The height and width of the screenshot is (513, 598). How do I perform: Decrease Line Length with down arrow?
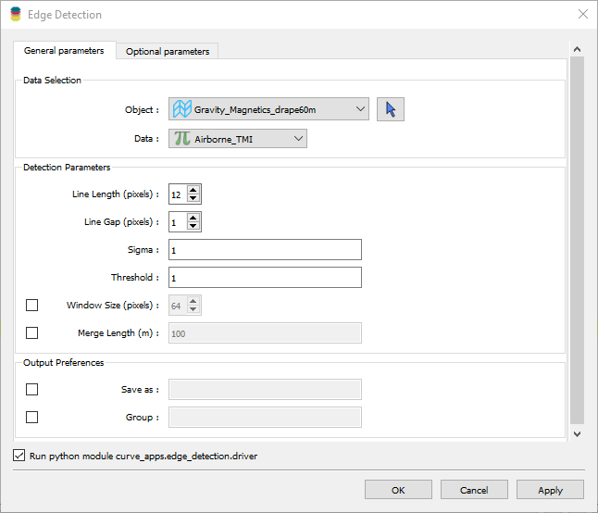pyautogui.click(x=193, y=198)
